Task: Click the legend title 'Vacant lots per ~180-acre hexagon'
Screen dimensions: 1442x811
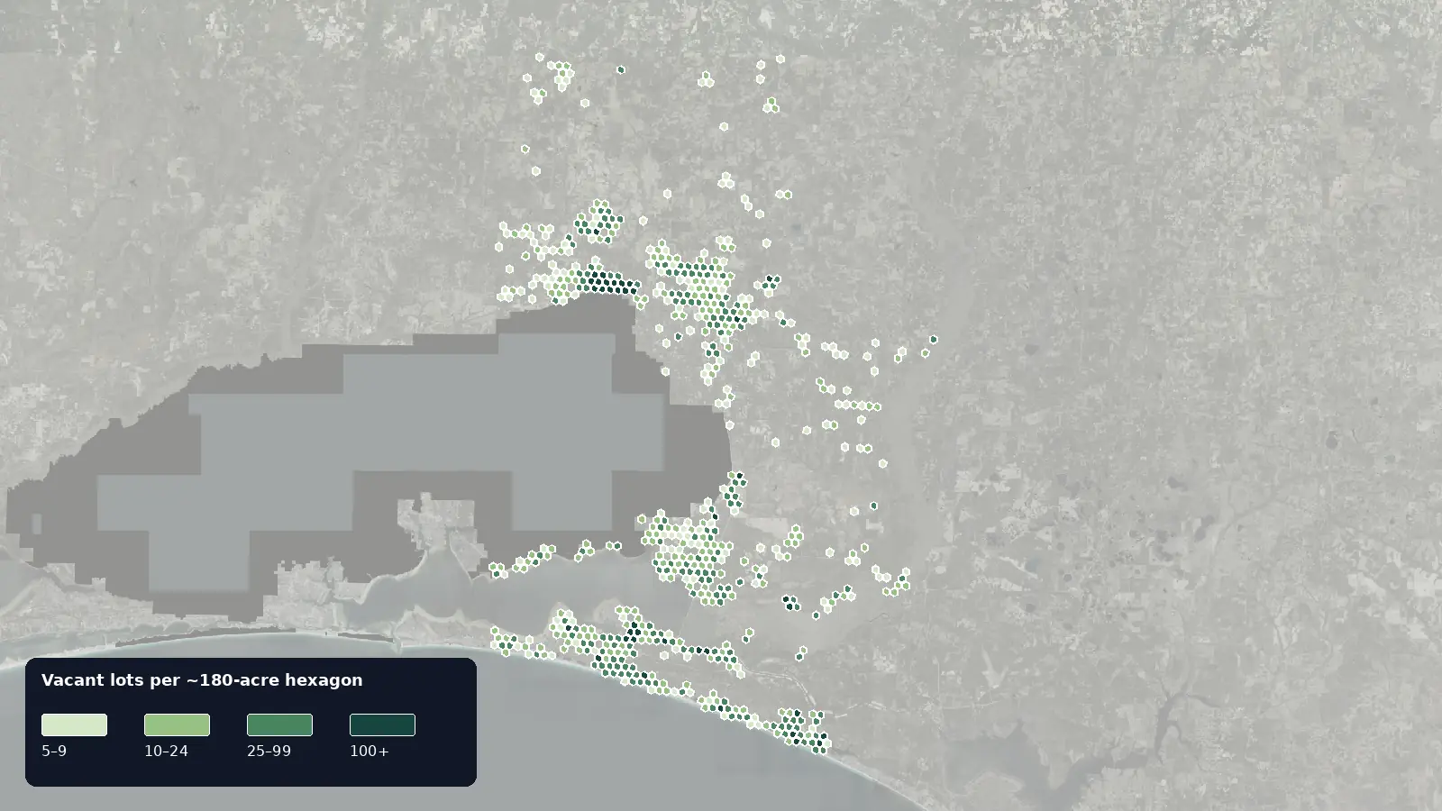Action: 202,680
